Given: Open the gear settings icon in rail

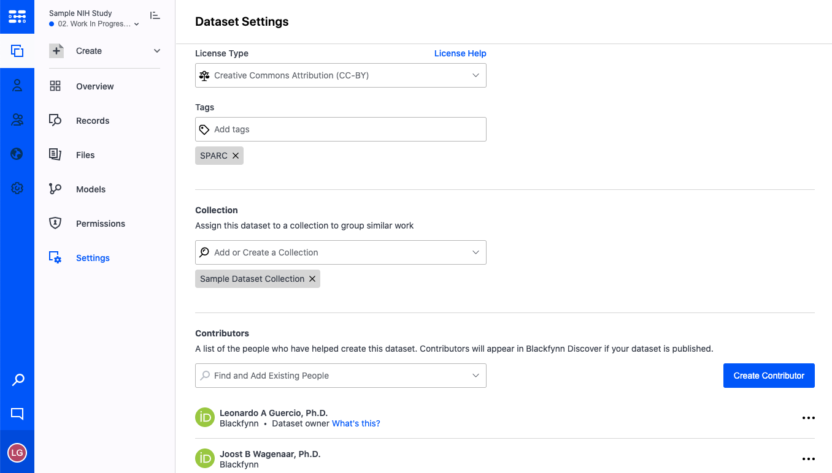Looking at the screenshot, I should (x=17, y=188).
